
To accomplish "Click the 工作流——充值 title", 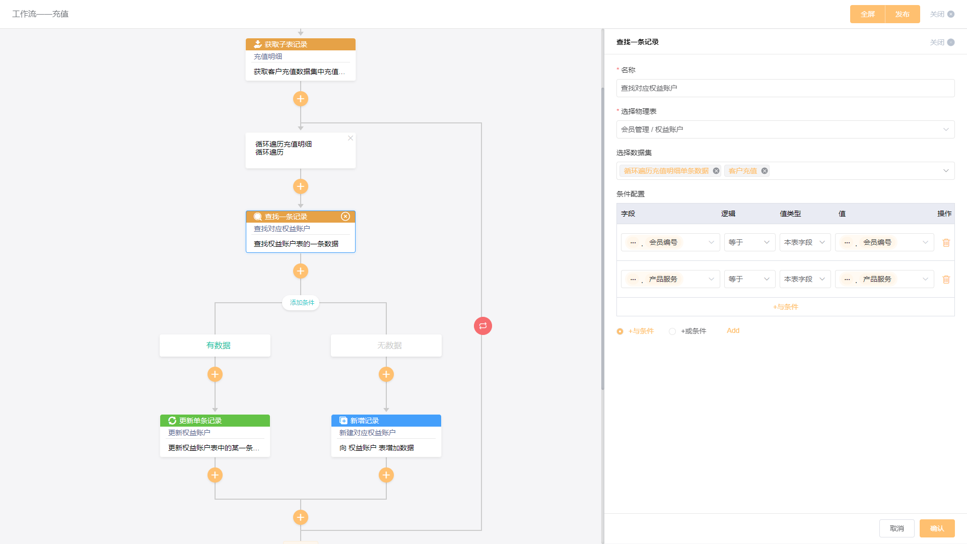I will (x=40, y=14).
